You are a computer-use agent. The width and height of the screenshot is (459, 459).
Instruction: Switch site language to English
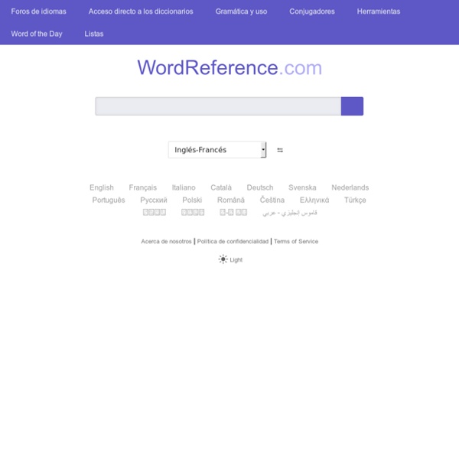pyautogui.click(x=102, y=187)
